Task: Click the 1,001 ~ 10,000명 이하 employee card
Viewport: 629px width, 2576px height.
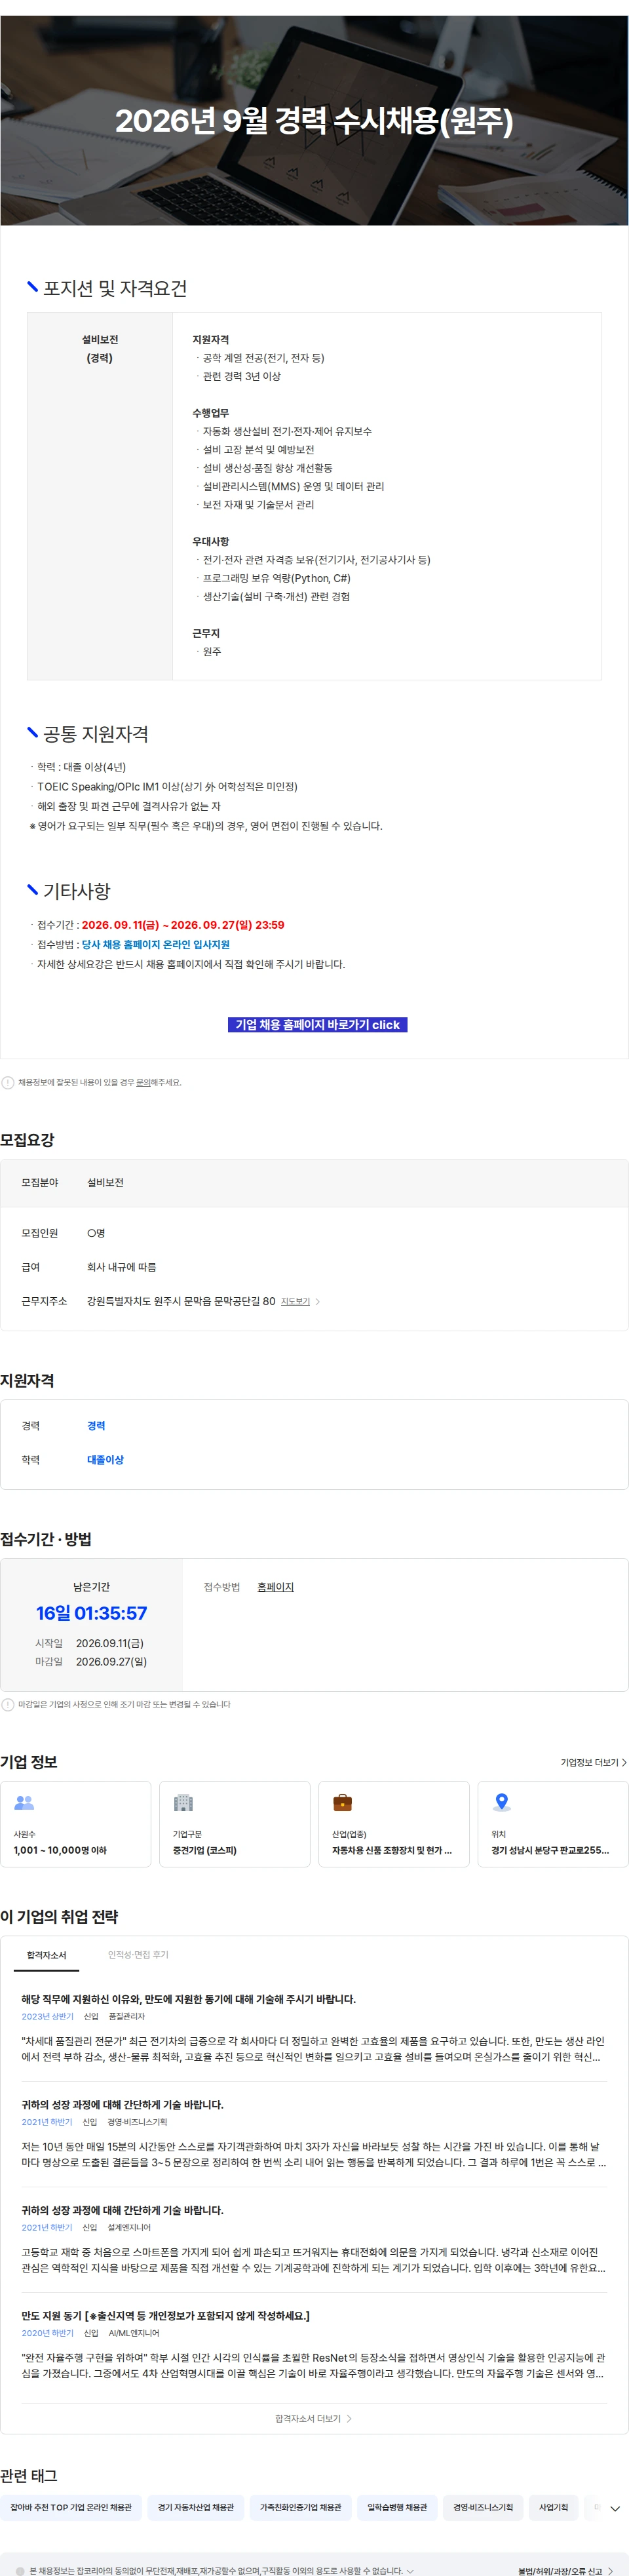Action: (76, 1824)
